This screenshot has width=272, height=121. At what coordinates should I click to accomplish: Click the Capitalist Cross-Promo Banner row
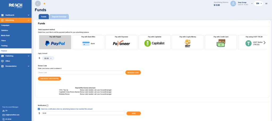coord(85,92)
